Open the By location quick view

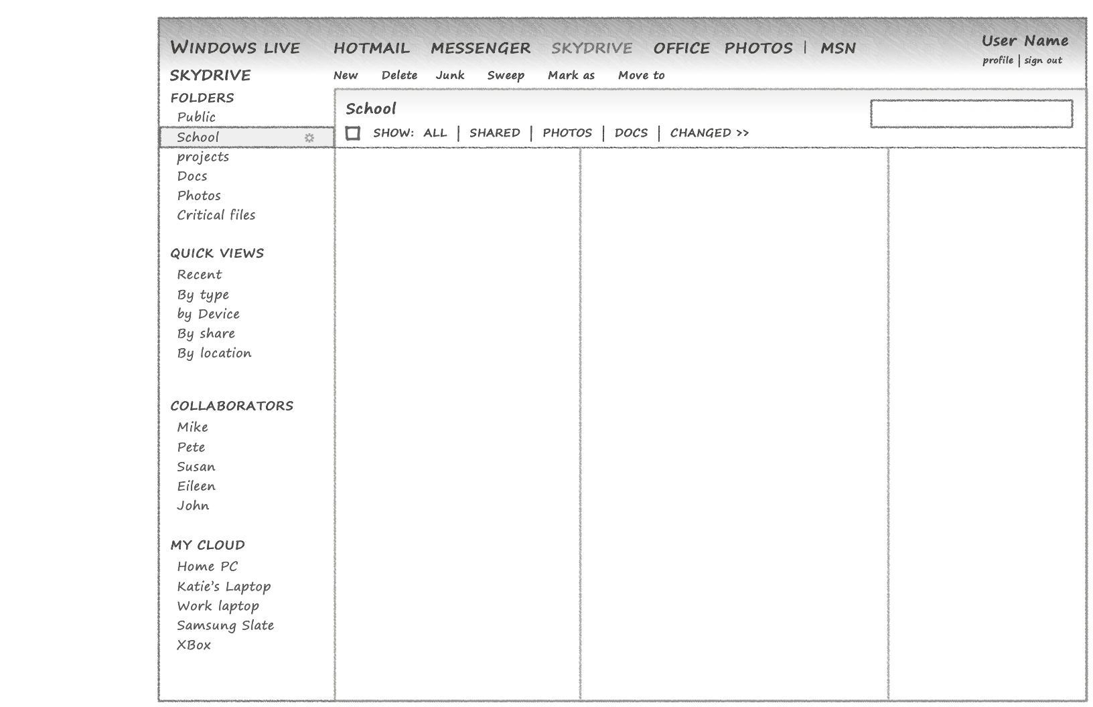pyautogui.click(x=214, y=353)
